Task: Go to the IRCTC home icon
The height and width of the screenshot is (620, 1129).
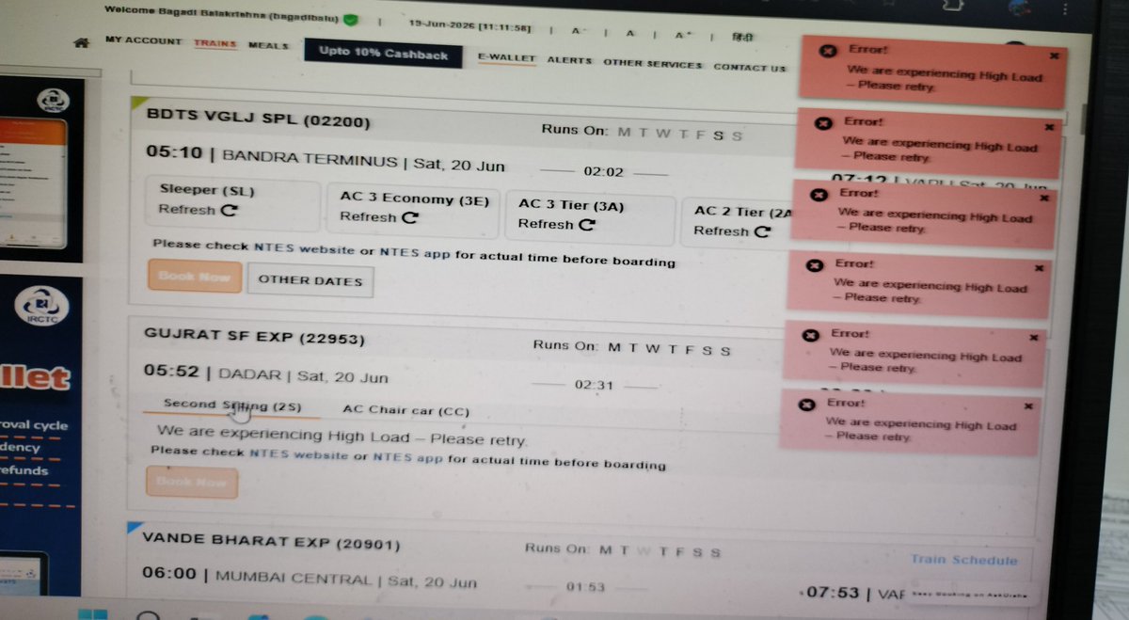Action: tap(82, 43)
